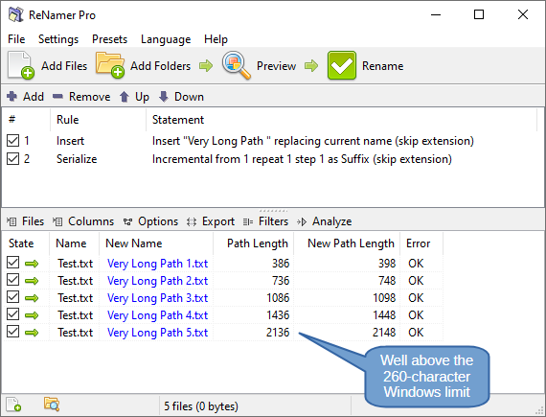This screenshot has height=417, width=546.
Task: Click the Rename button label
Action: pyautogui.click(x=383, y=66)
